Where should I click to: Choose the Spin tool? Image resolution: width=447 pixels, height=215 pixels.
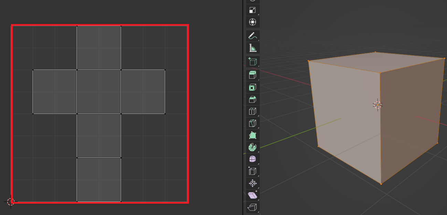point(253,147)
